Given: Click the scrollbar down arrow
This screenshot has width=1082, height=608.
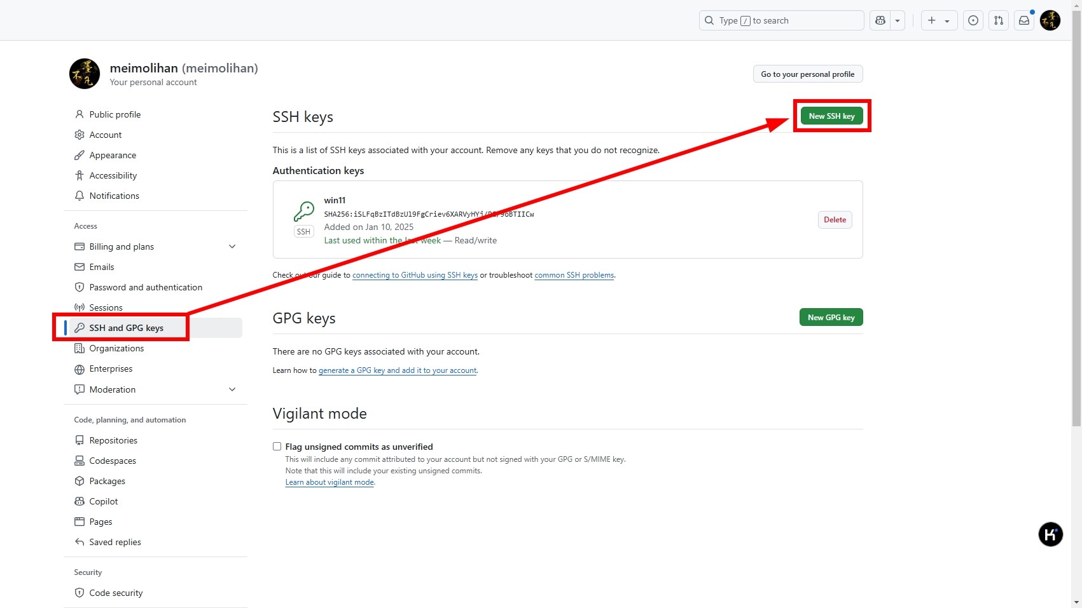Looking at the screenshot, I should (1076, 602).
